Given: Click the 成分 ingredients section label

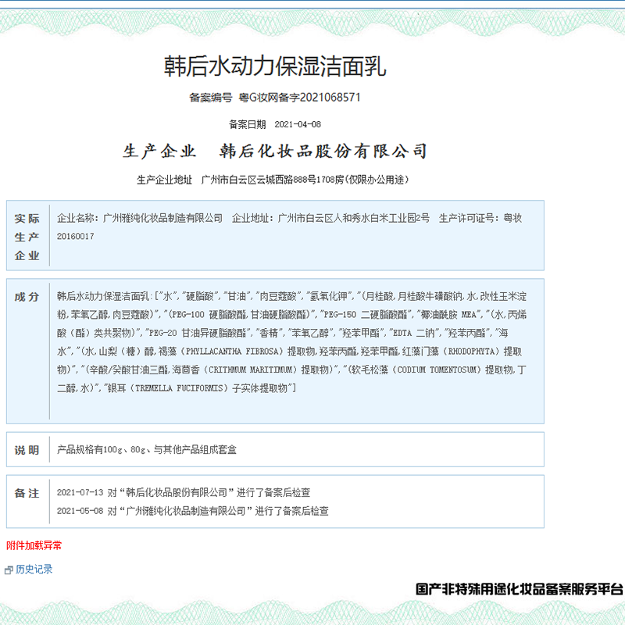Looking at the screenshot, I should pos(27,295).
